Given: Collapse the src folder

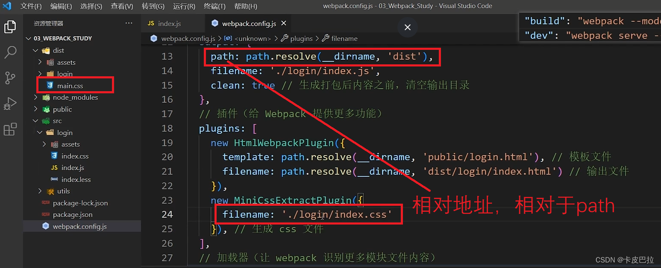Looking at the screenshot, I should coord(36,121).
